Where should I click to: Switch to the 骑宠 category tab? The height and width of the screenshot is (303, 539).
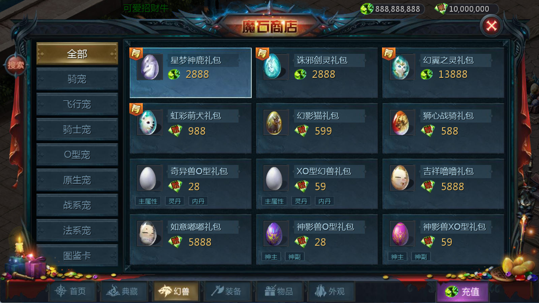click(77, 79)
